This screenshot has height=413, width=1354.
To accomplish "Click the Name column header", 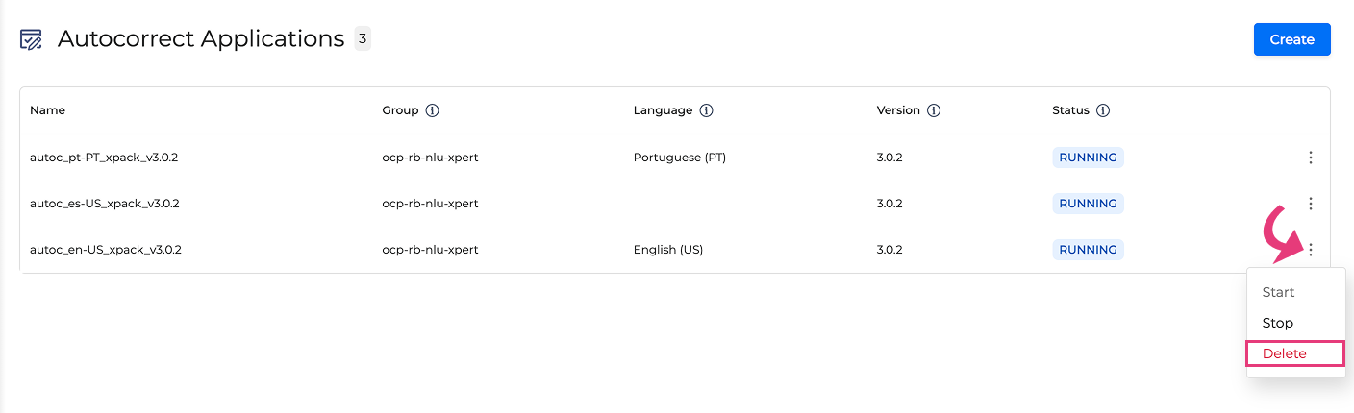I will [47, 110].
